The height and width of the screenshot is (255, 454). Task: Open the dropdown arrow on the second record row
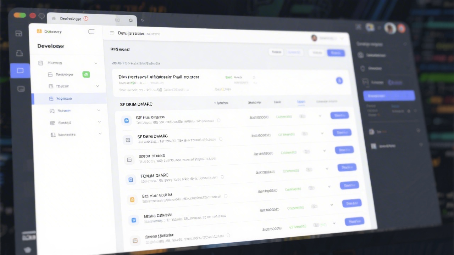pyautogui.click(x=322, y=134)
